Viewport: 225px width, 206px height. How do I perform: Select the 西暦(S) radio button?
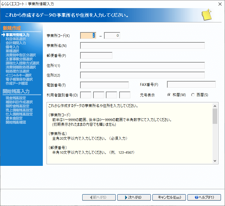pos(193,95)
